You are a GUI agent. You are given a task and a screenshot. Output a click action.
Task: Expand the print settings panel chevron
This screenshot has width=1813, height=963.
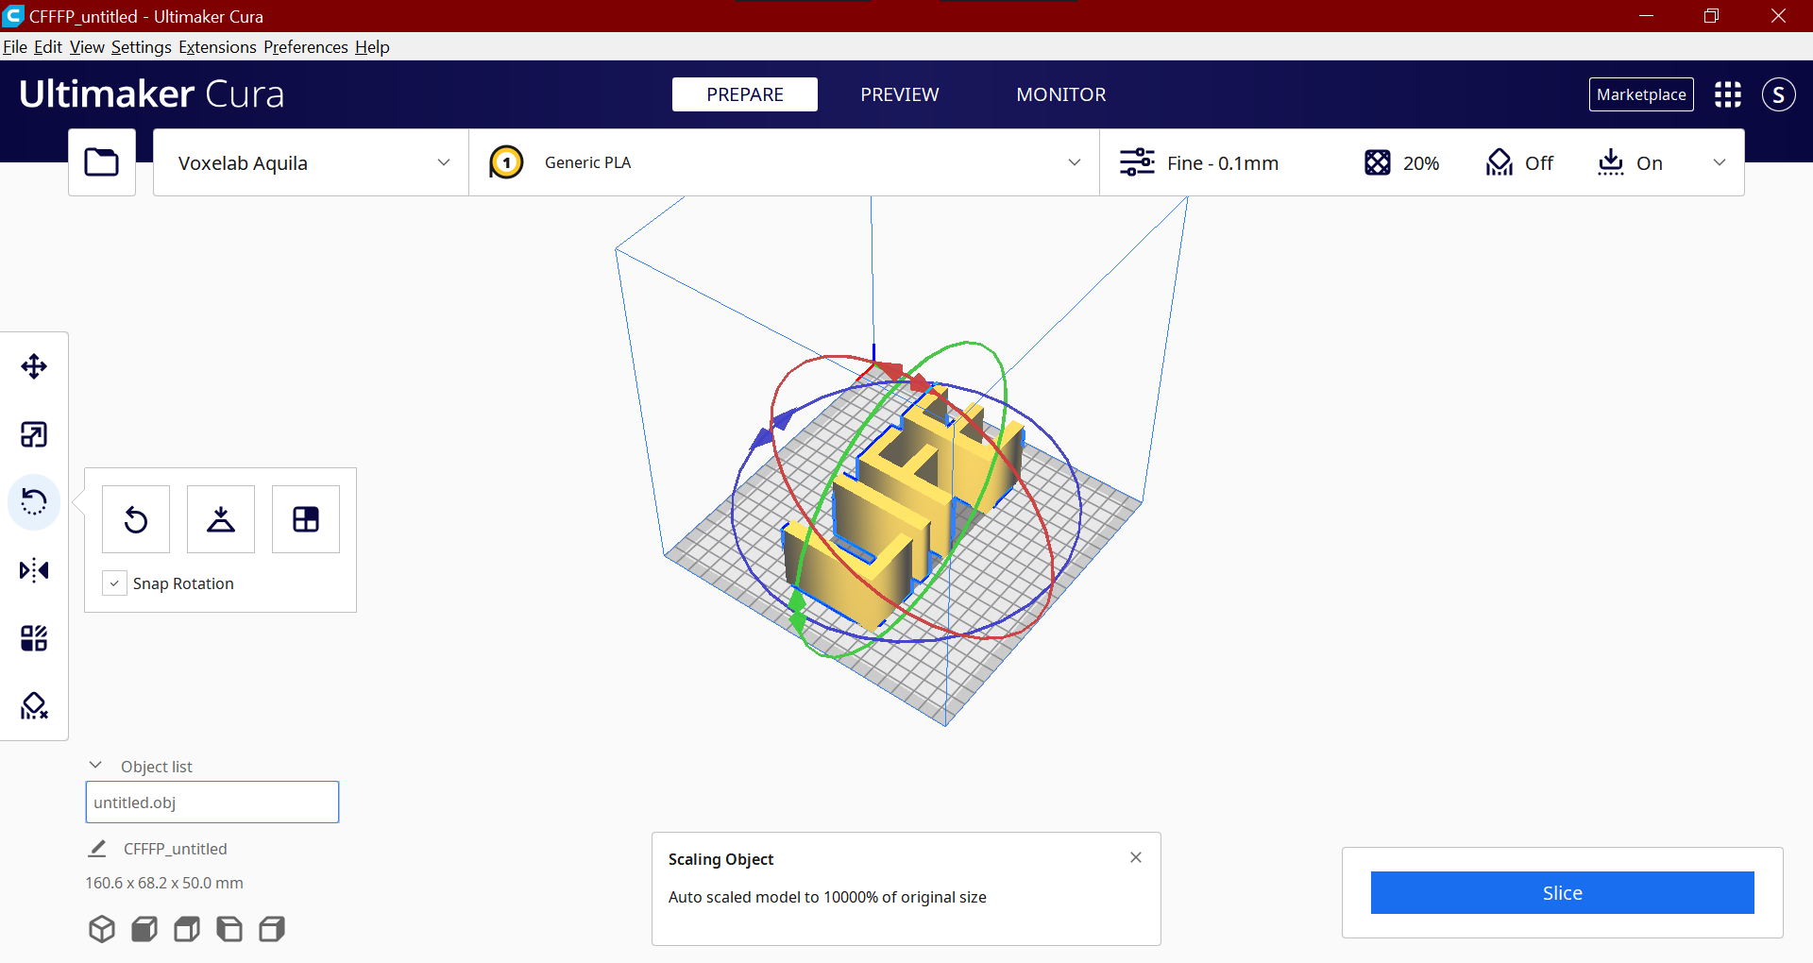1720,162
